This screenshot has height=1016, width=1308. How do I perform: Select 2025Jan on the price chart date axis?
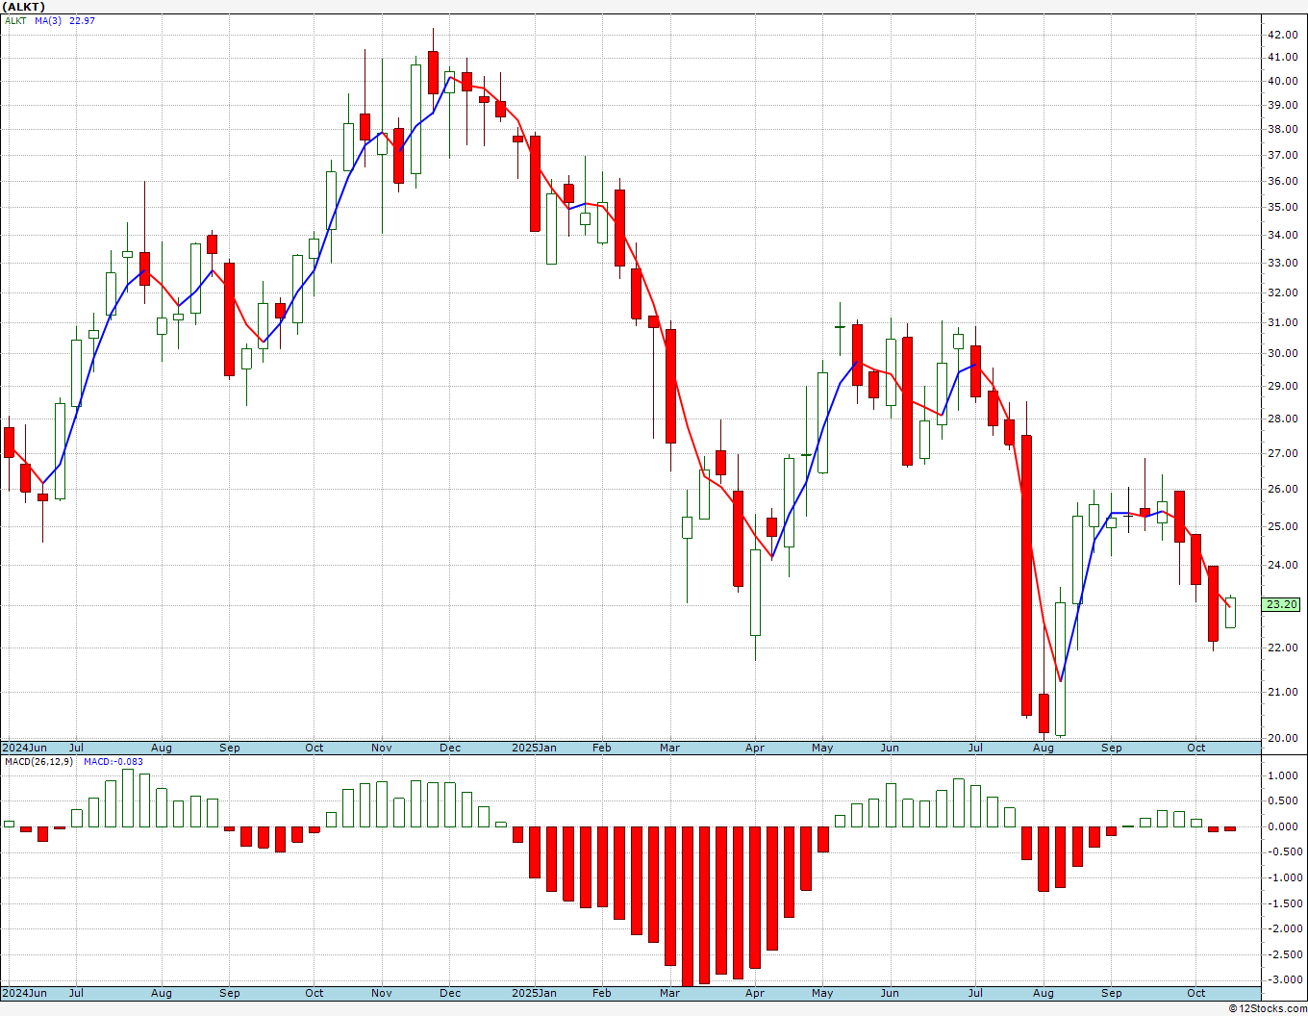534,748
